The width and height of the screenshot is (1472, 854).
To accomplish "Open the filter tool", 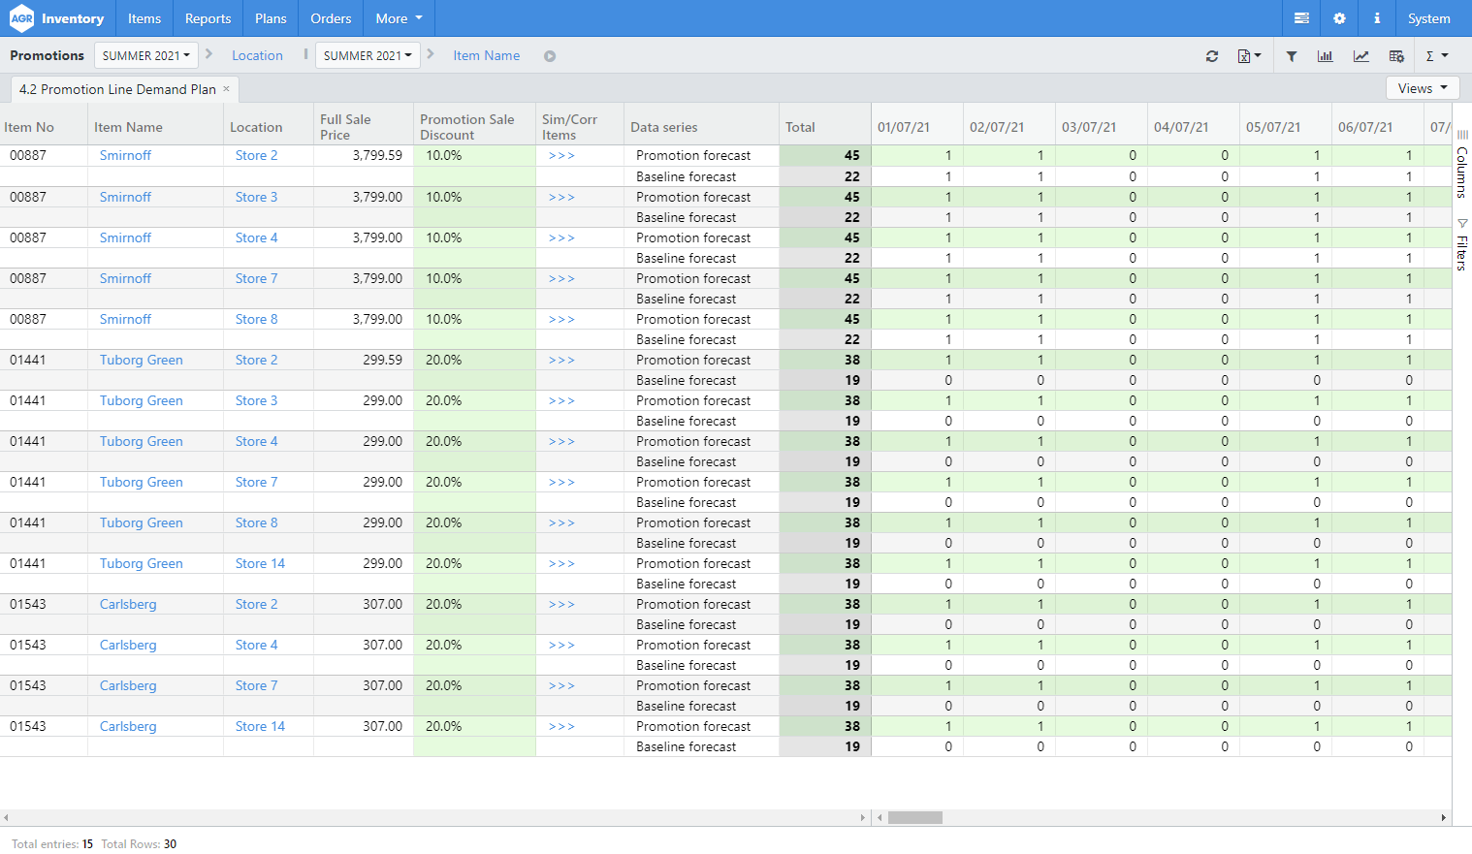I will [1291, 55].
